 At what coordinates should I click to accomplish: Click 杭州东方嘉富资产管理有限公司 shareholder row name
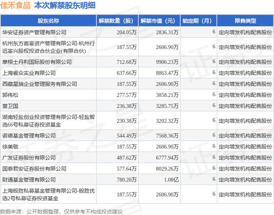point(48,47)
